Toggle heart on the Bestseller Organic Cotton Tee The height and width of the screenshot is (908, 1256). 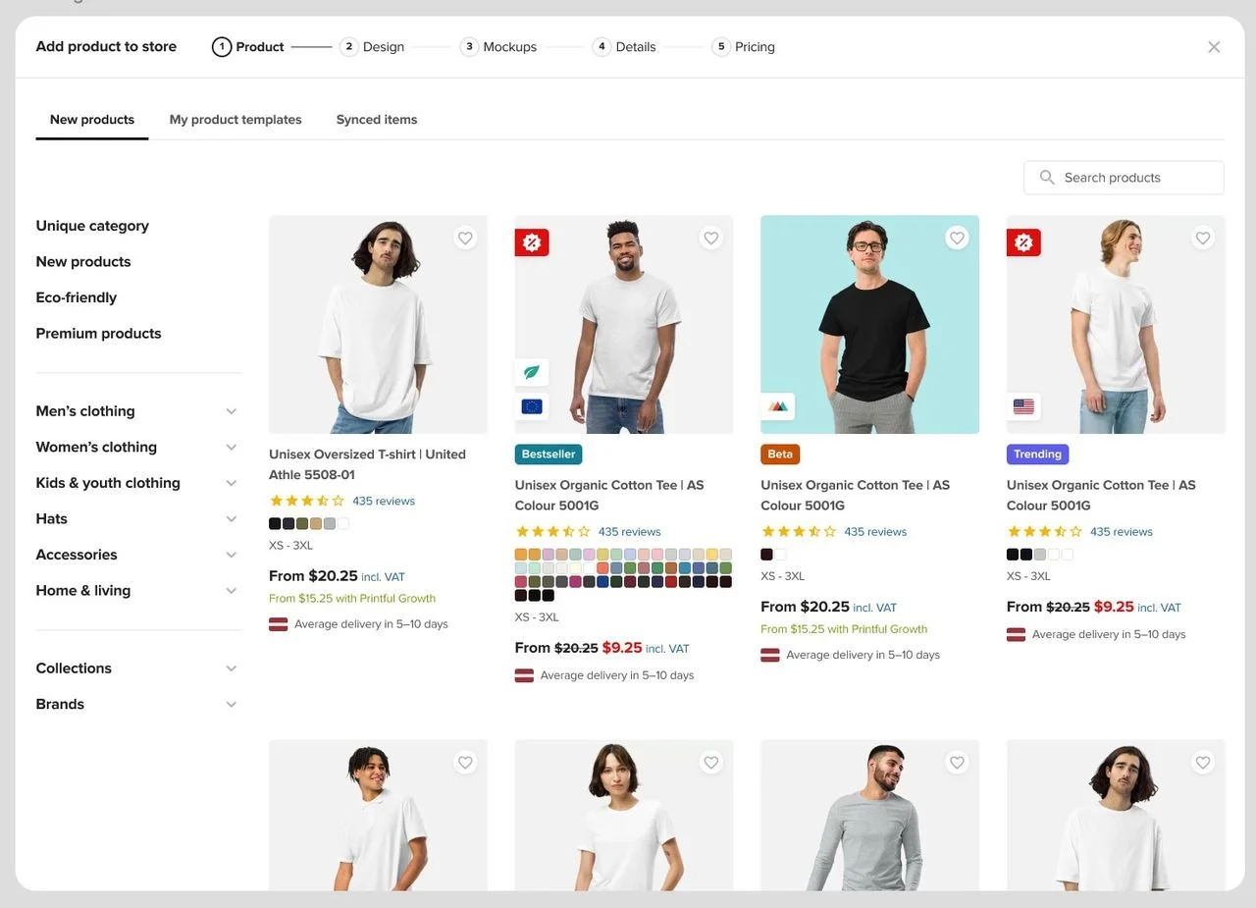pyautogui.click(x=711, y=238)
